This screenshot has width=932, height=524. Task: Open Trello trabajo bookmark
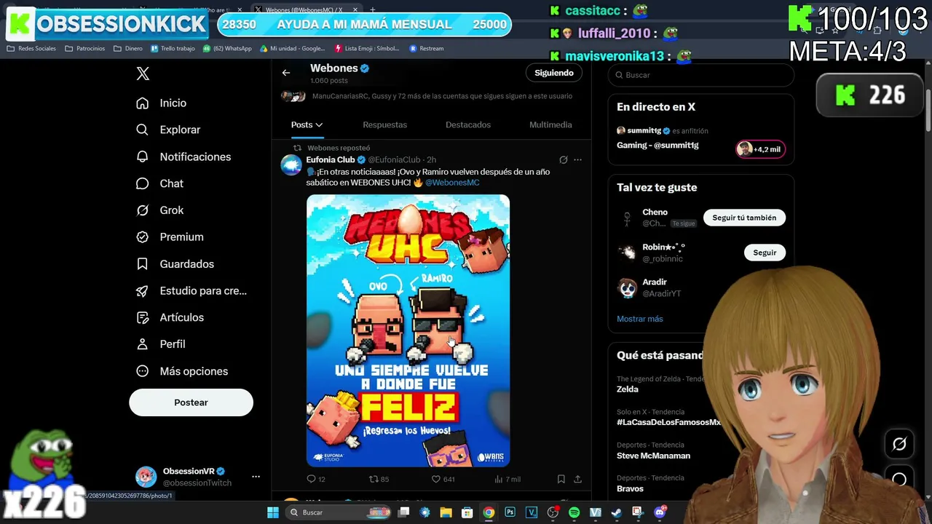[x=173, y=49]
